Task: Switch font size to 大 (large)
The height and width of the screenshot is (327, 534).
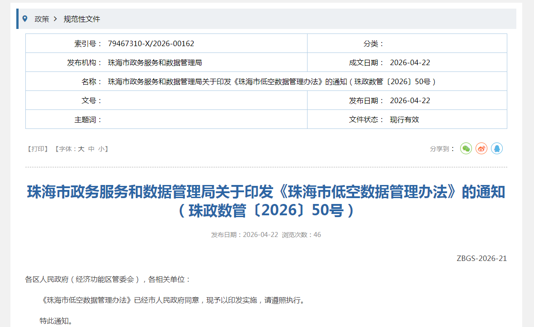Action: (81, 148)
